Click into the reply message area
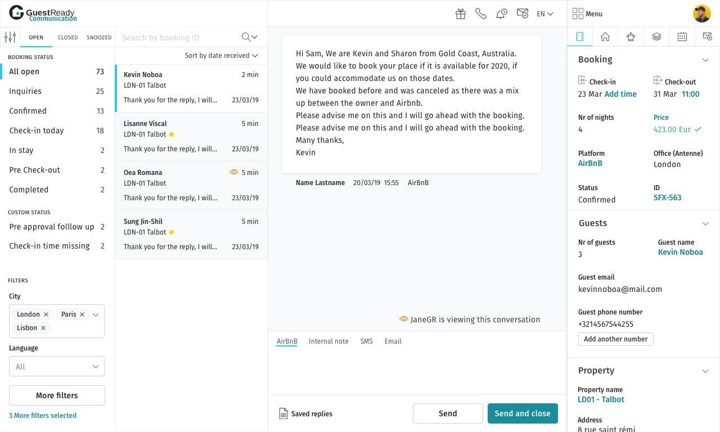720x432 pixels. pos(417,371)
